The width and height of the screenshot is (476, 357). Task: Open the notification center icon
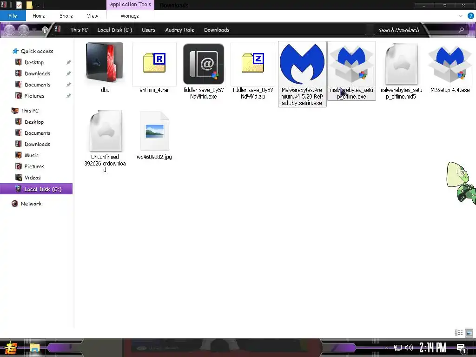(462, 348)
